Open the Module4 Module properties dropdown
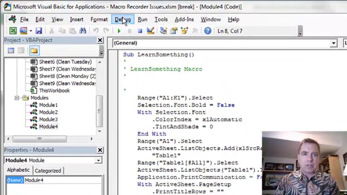 [98, 160]
